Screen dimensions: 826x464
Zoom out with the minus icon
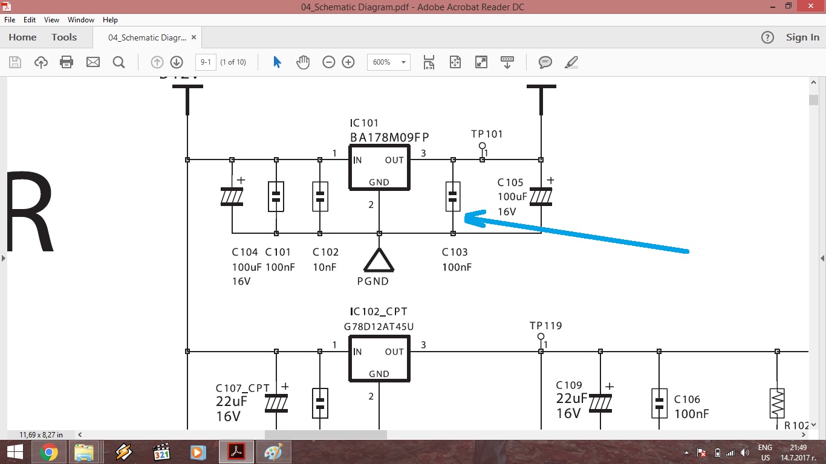pos(329,62)
